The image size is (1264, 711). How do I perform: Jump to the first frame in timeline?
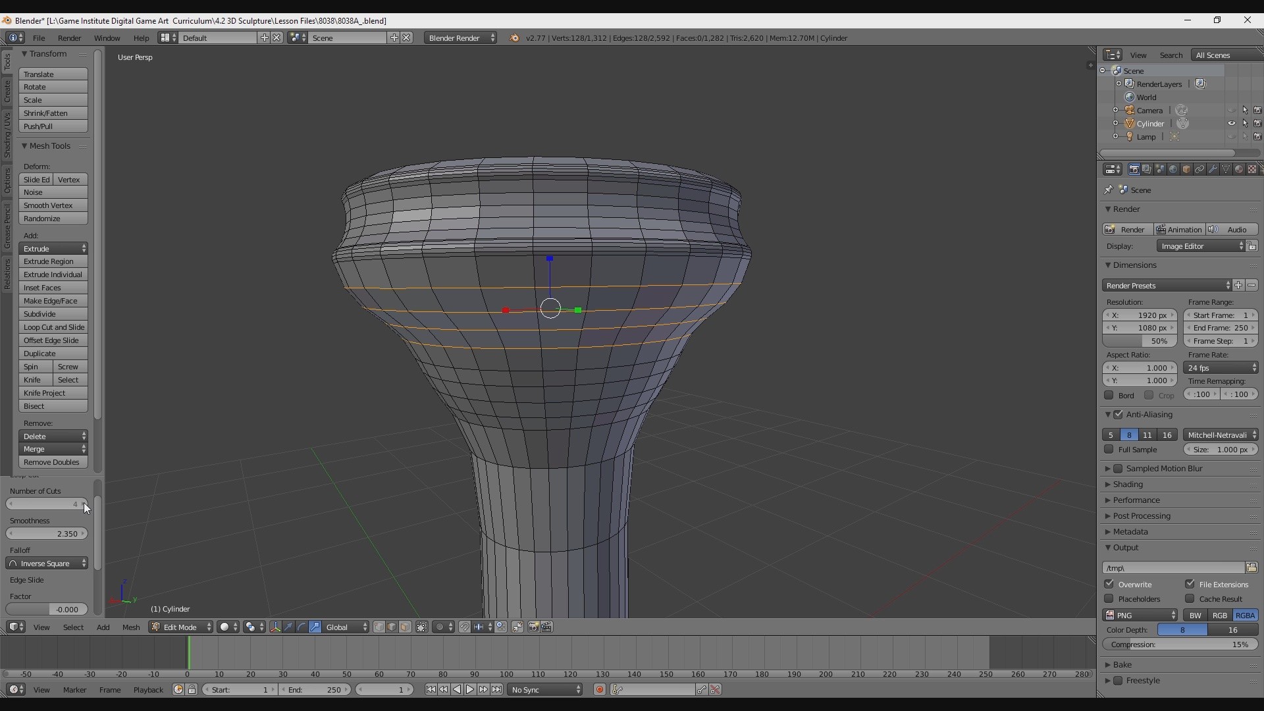pyautogui.click(x=431, y=690)
